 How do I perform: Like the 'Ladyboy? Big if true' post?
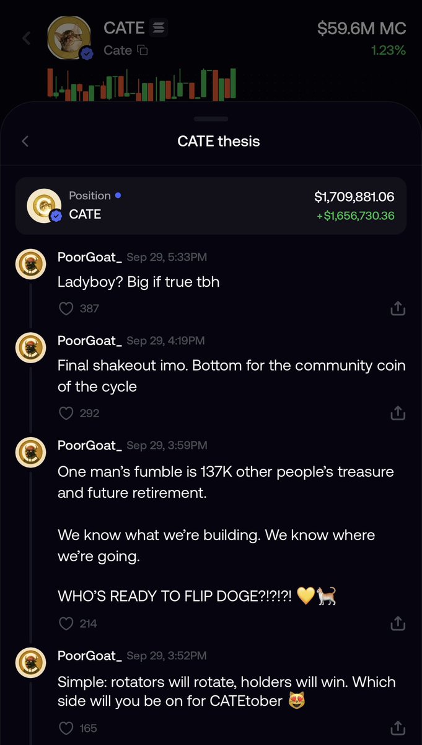click(65, 308)
